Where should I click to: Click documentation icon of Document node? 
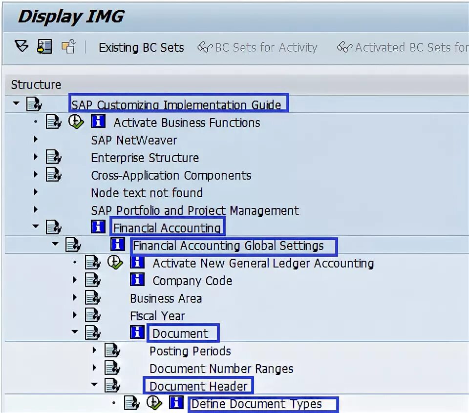93,332
